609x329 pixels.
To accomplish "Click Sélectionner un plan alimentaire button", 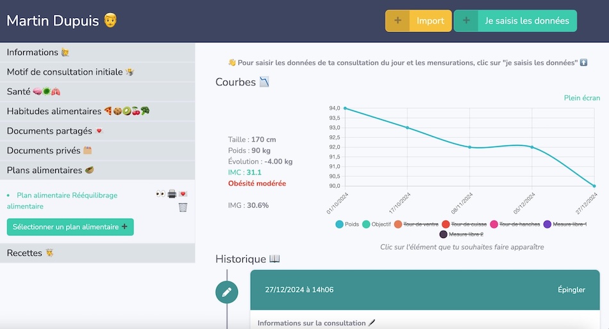I will pos(70,227).
